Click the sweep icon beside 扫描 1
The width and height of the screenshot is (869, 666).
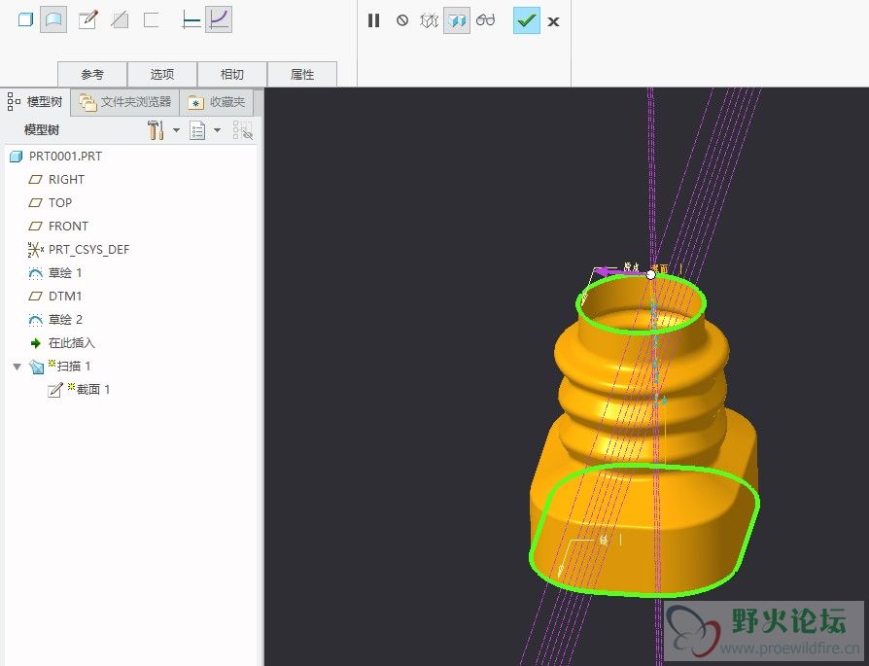pyautogui.click(x=37, y=368)
